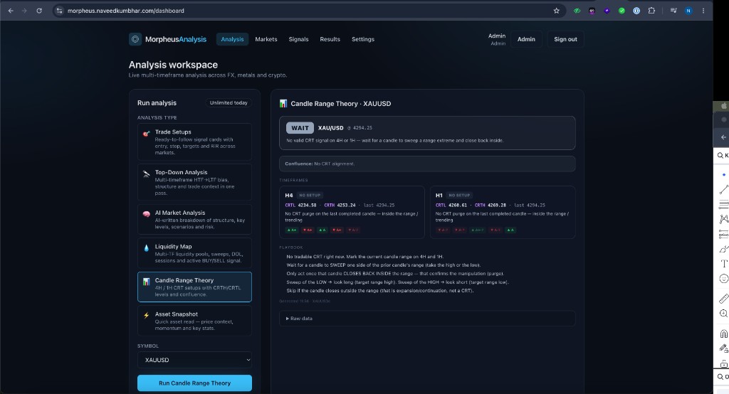Click H1 CRTL value 4260.61
This screenshot has height=394, width=729.
coord(458,205)
